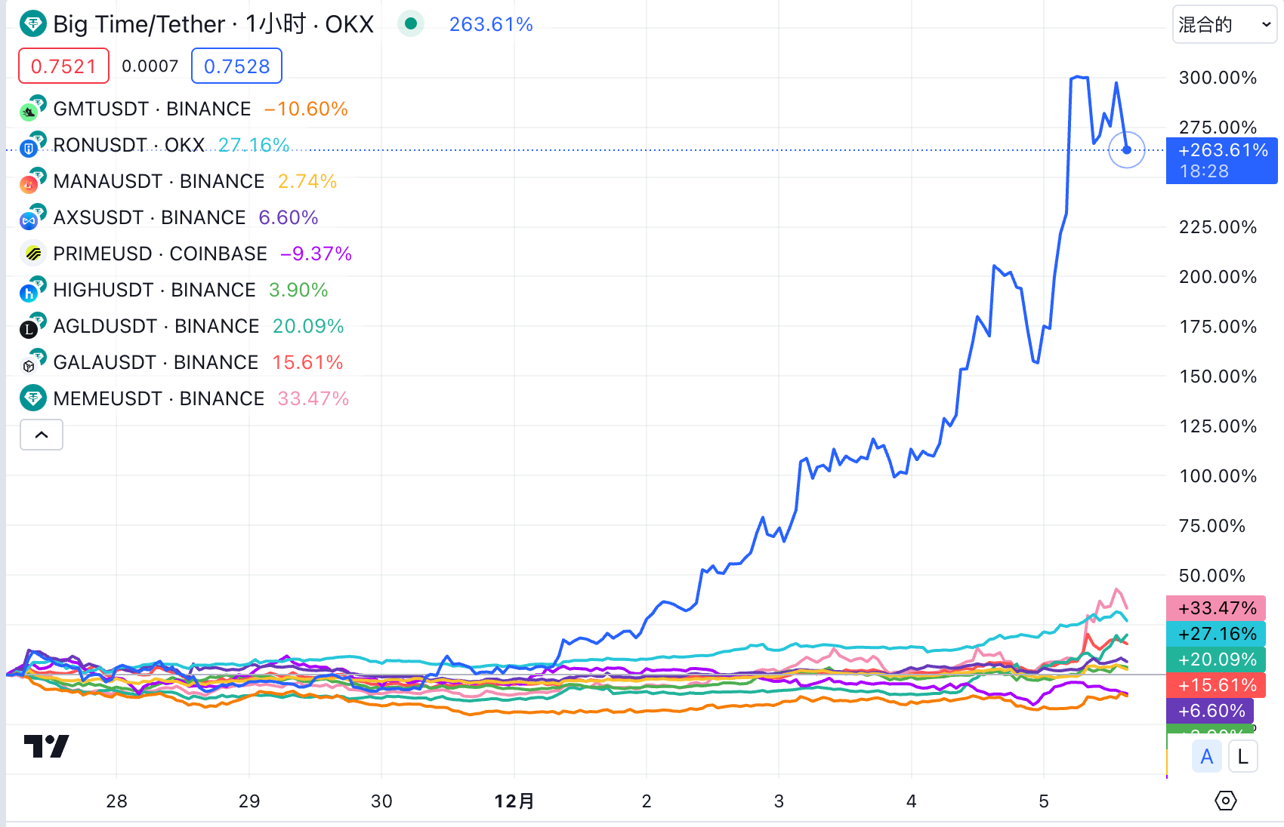Screen dimensions: 1284x827
Task: Toggle logarithmic scale L button
Action: pyautogui.click(x=1242, y=757)
